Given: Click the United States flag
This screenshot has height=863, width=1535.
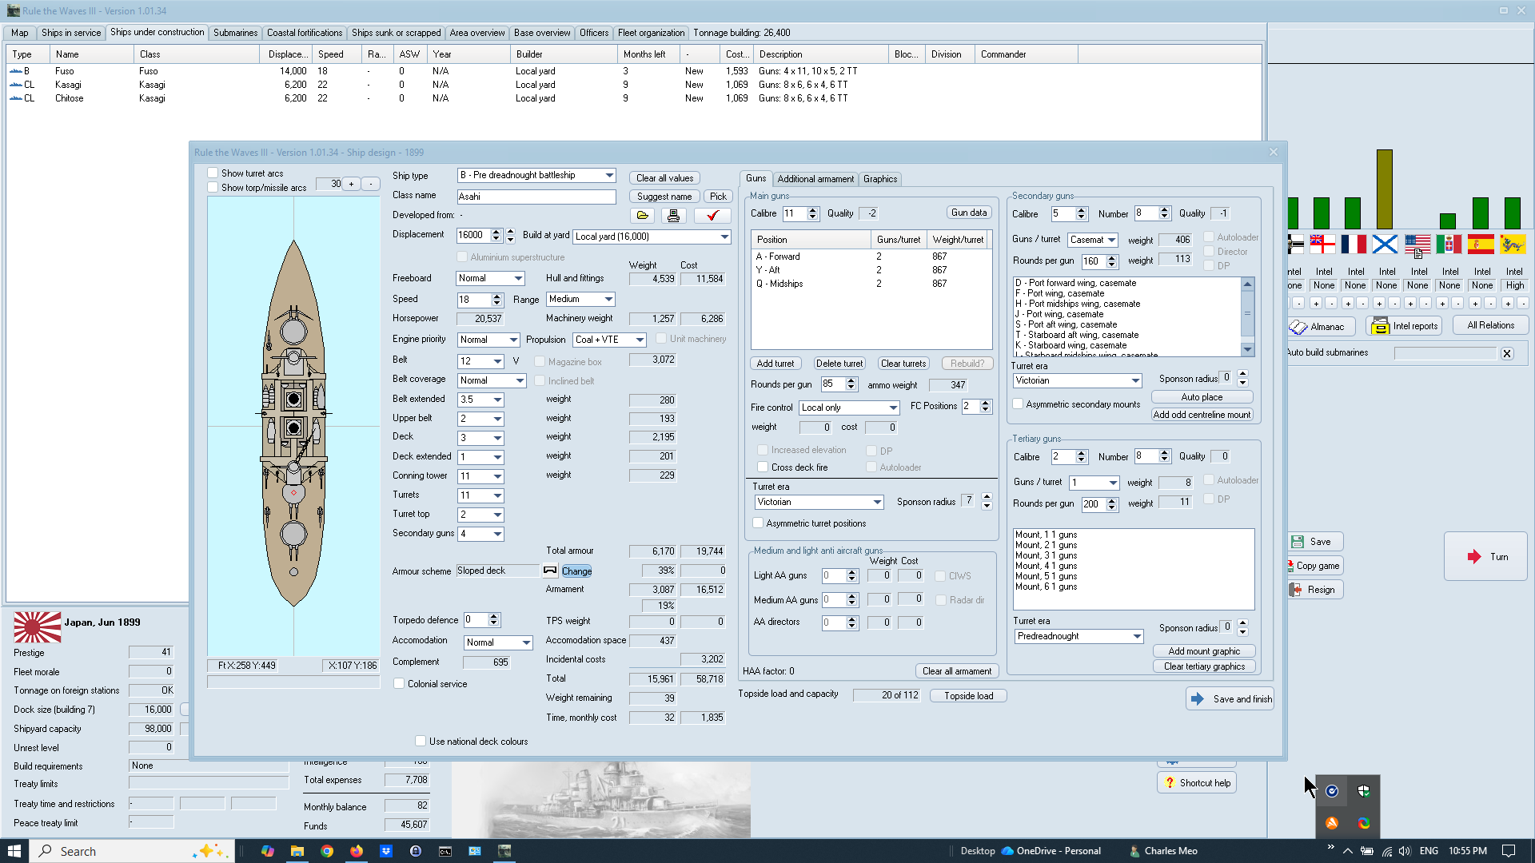Looking at the screenshot, I should [x=1417, y=244].
